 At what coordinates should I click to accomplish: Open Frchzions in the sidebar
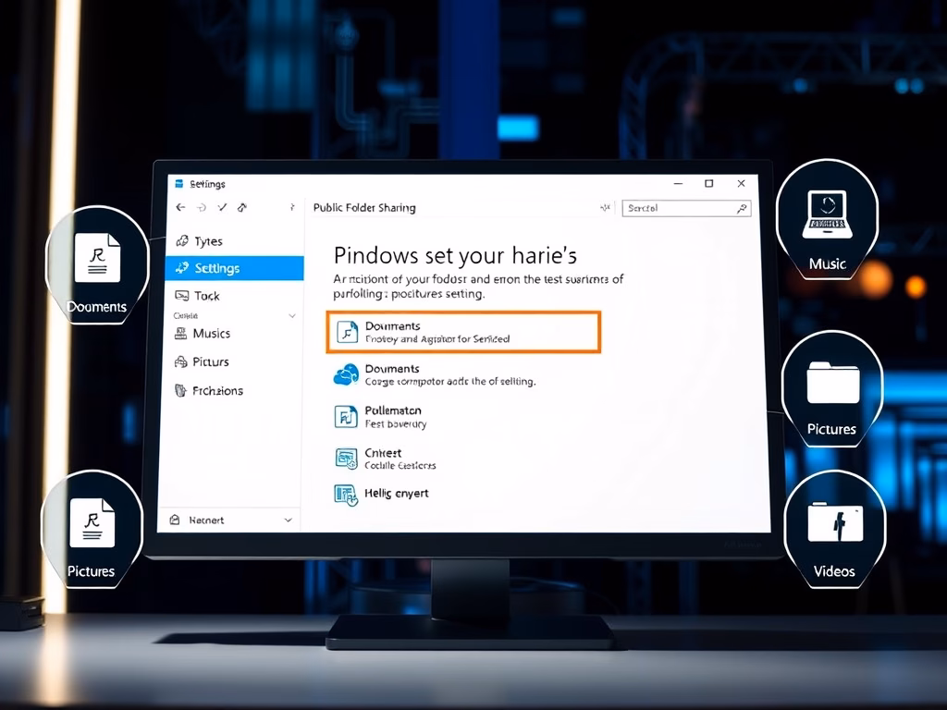tap(217, 391)
